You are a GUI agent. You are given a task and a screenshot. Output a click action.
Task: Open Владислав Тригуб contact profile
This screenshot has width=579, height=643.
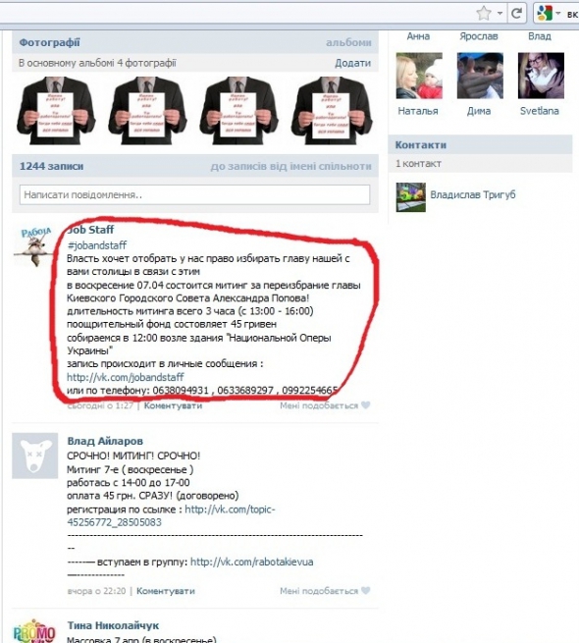point(473,194)
